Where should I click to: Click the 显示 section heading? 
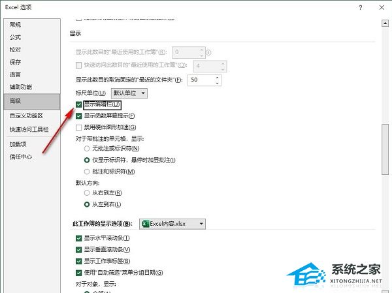click(75, 33)
